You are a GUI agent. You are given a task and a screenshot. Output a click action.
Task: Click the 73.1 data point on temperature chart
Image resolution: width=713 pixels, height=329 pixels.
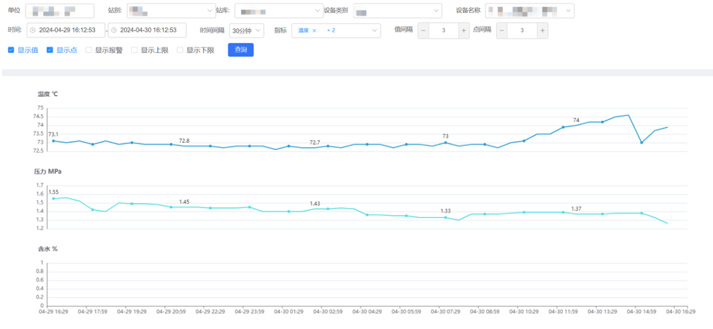click(x=53, y=141)
